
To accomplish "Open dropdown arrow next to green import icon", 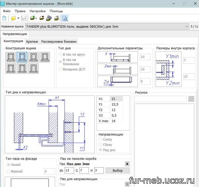I will tap(36, 18).
